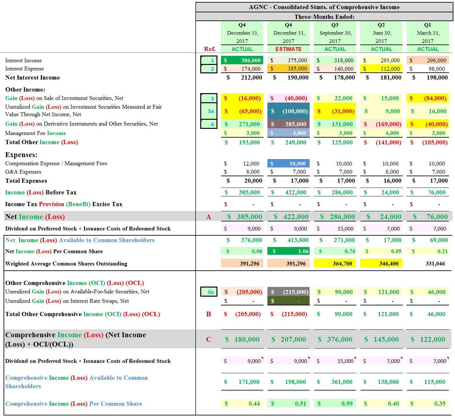Select Q4 Actual Total Other Income 193,000
The width and height of the screenshot is (455, 419).
click(242, 142)
